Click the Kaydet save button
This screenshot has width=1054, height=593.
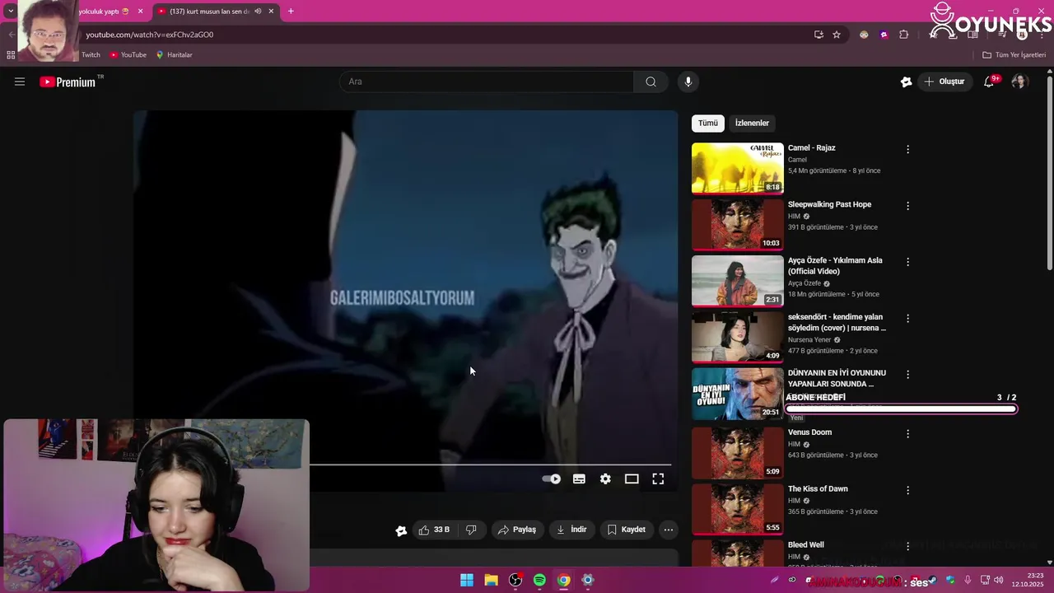626,530
